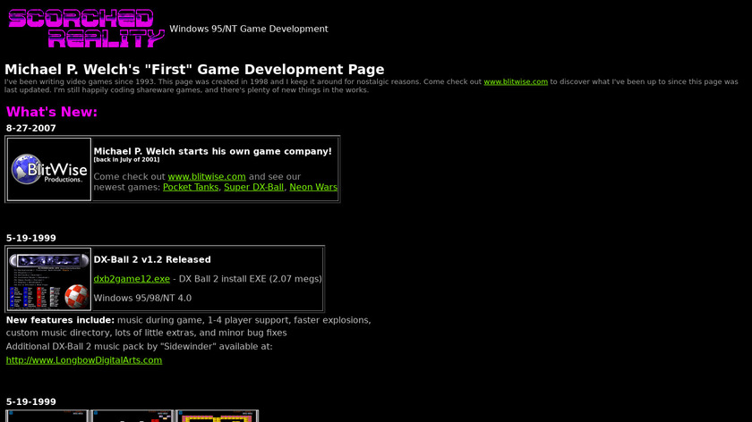Click the What's New heading

tap(52, 112)
